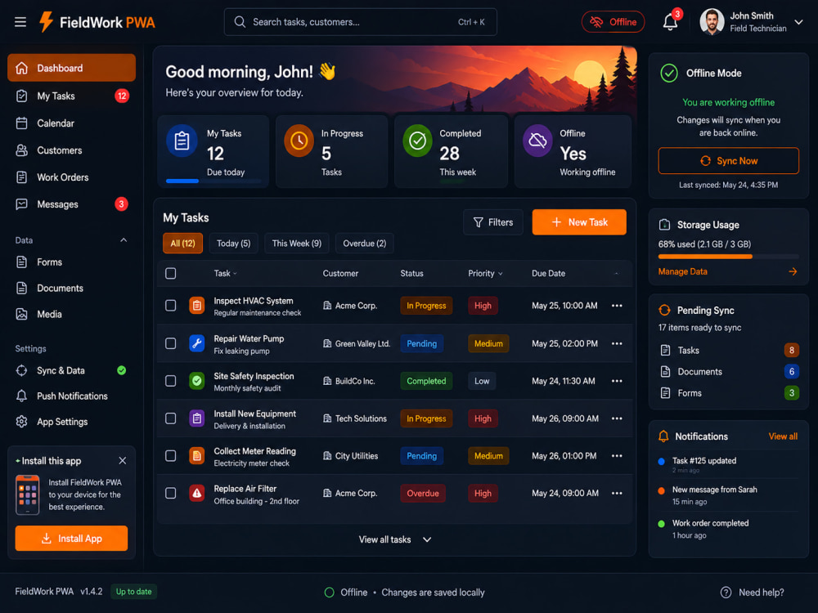Click the Sync Now button
The width and height of the screenshot is (818, 613).
pyautogui.click(x=728, y=160)
